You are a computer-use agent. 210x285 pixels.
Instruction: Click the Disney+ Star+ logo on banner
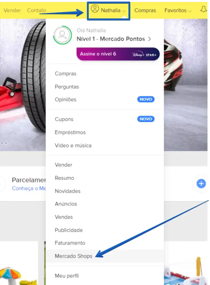144,55
